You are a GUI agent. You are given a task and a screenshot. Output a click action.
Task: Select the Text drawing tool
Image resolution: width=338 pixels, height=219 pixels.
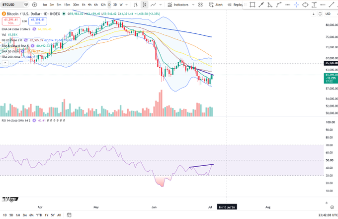coord(314,5)
